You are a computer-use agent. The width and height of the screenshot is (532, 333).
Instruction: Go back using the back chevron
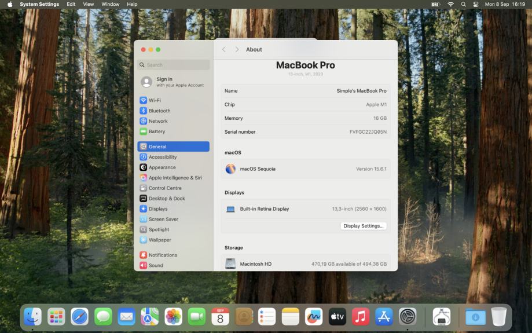(x=224, y=50)
